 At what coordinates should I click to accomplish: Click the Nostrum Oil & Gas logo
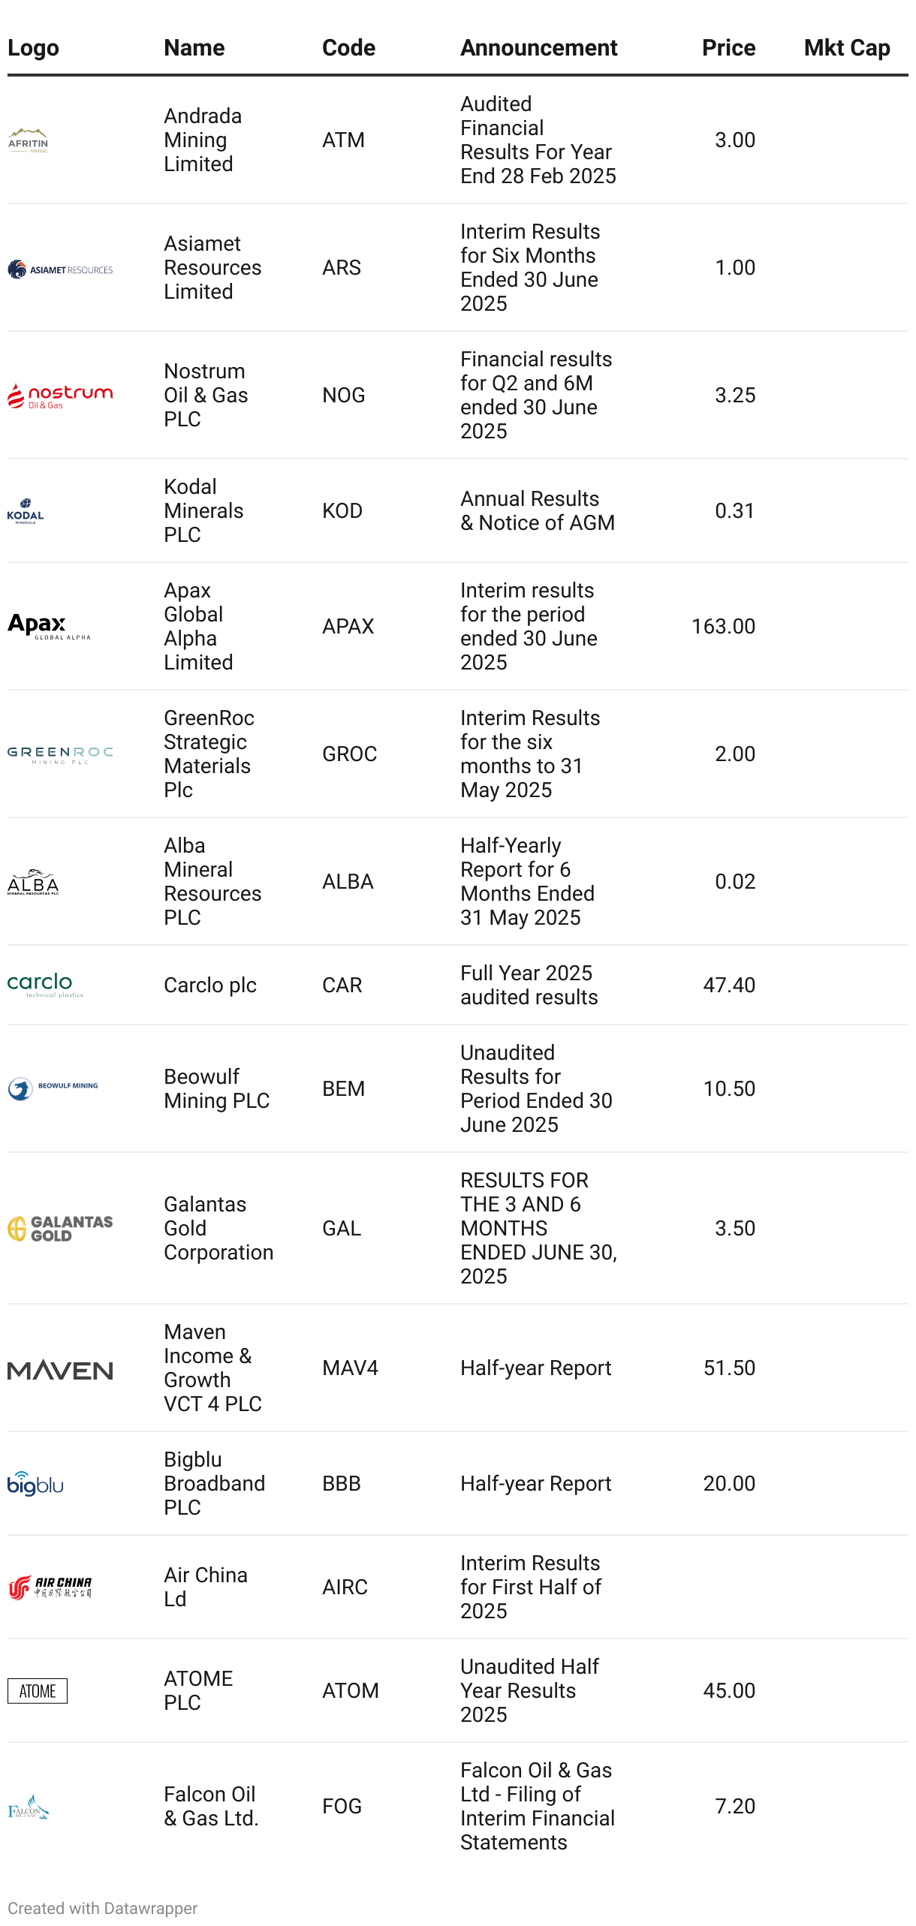click(x=60, y=396)
